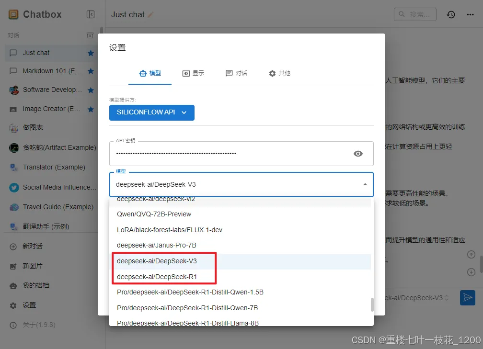Click the archive conversations icon
Screen dimensions: 483x349
(x=90, y=35)
